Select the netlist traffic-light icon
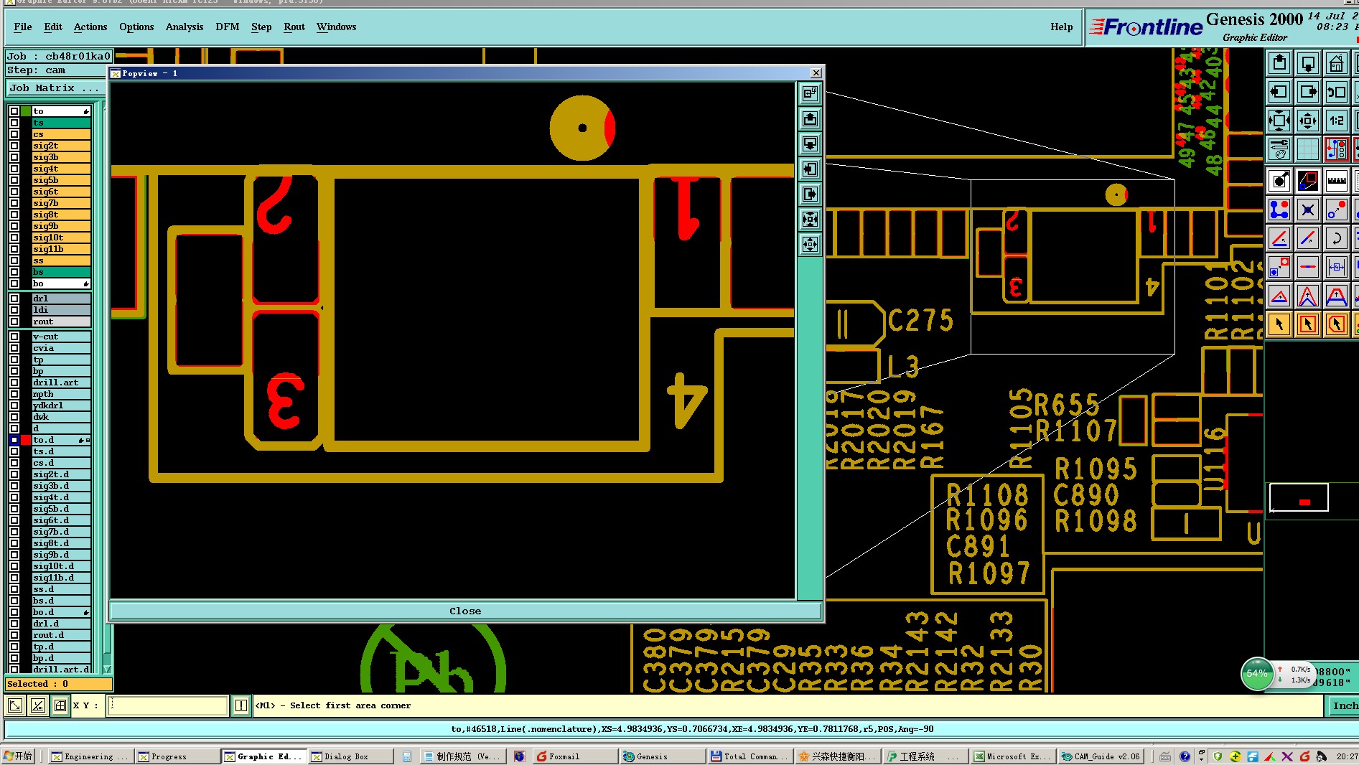This screenshot has width=1359, height=765. pos(1336,149)
